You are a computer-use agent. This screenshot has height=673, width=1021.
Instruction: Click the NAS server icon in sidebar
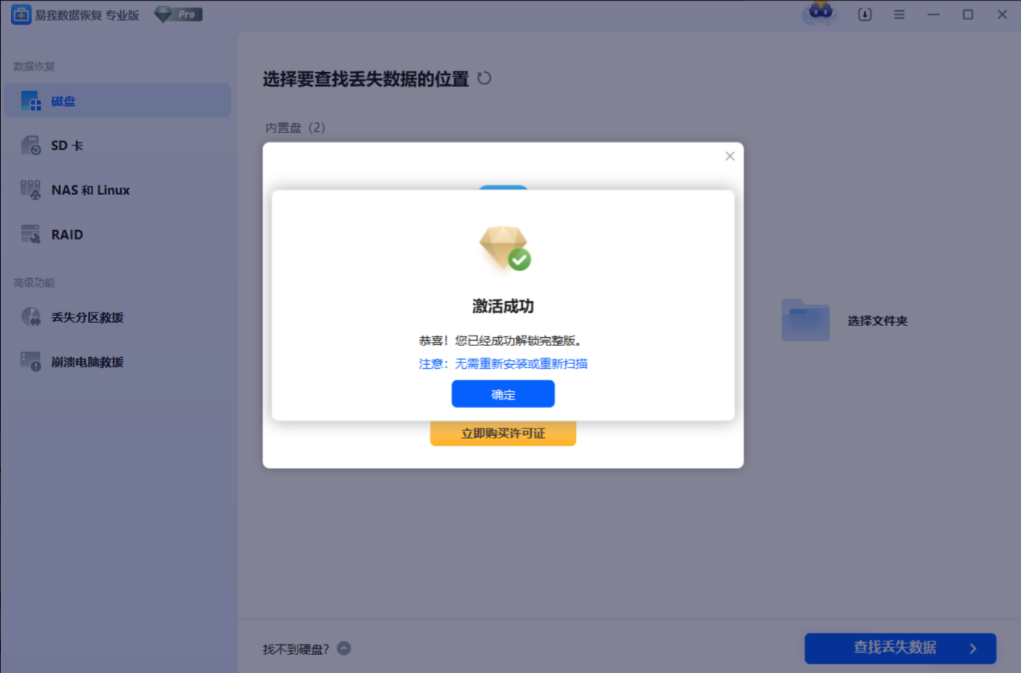pos(31,190)
